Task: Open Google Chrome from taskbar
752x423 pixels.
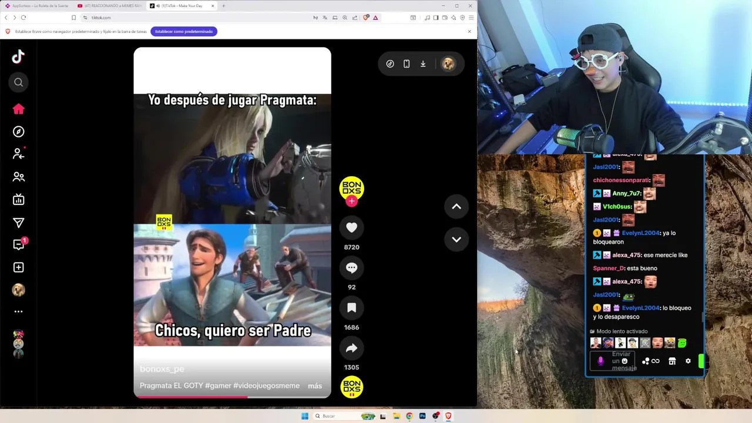Action: (409, 416)
